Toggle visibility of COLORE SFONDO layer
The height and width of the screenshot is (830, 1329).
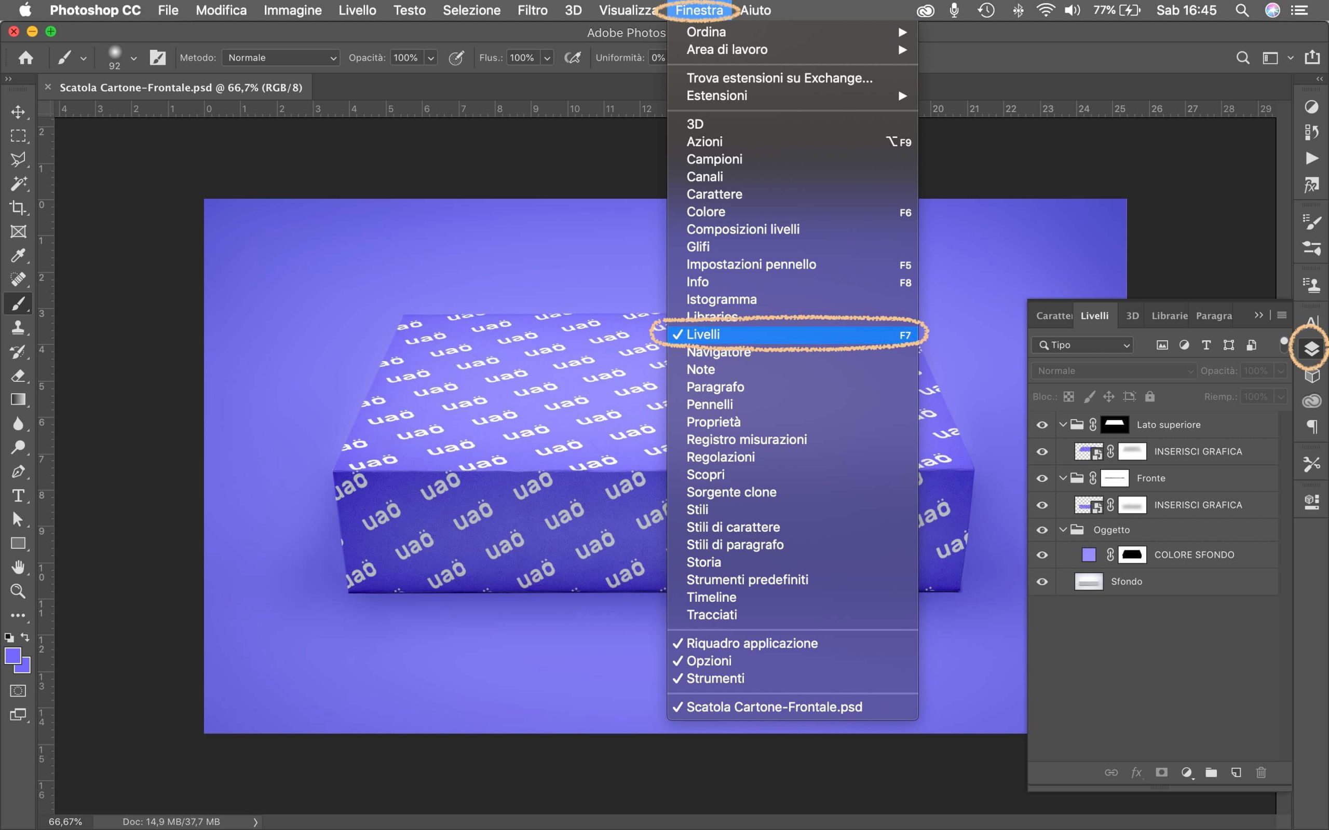tap(1042, 555)
